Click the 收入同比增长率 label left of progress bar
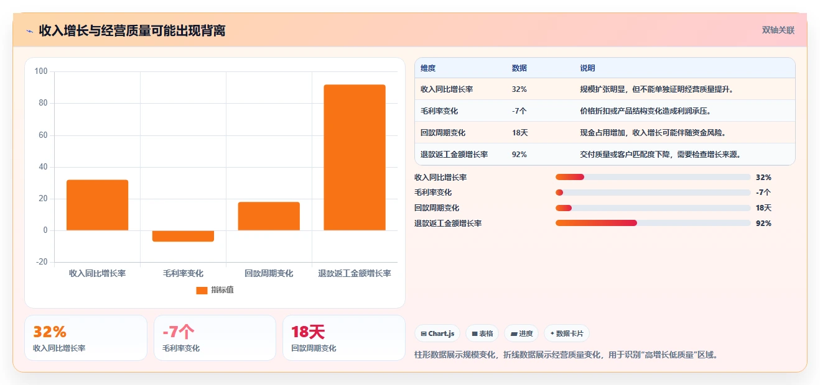The image size is (820, 385). [440, 178]
